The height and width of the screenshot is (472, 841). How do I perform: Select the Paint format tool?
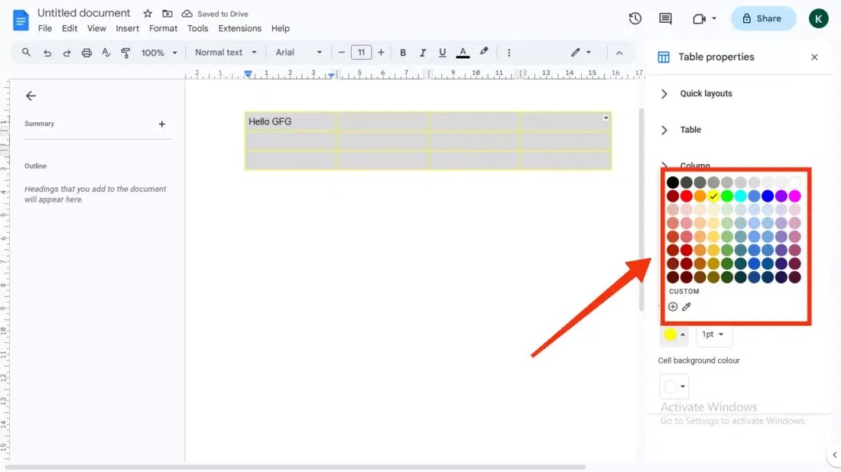pyautogui.click(x=126, y=52)
